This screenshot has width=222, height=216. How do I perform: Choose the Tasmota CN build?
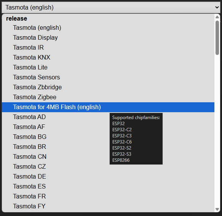point(108,157)
